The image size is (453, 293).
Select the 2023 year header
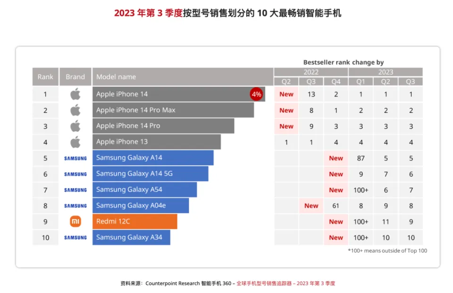pos(386,72)
